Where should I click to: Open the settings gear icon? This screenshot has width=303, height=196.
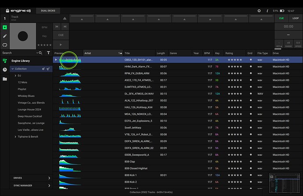click(x=259, y=10)
